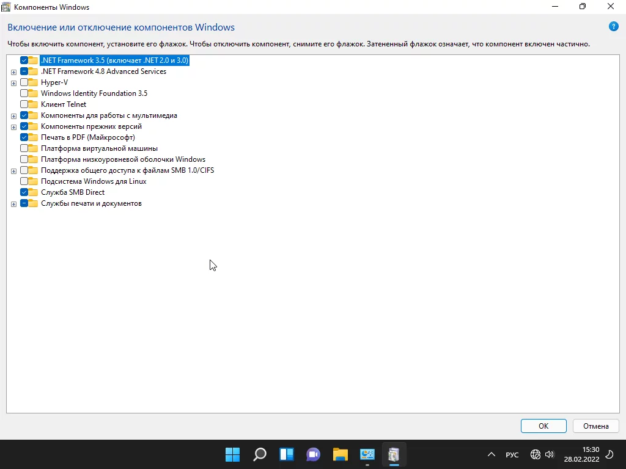The height and width of the screenshot is (469, 626).
Task: Select Подсистема Windows для Linux label
Action: click(x=94, y=181)
